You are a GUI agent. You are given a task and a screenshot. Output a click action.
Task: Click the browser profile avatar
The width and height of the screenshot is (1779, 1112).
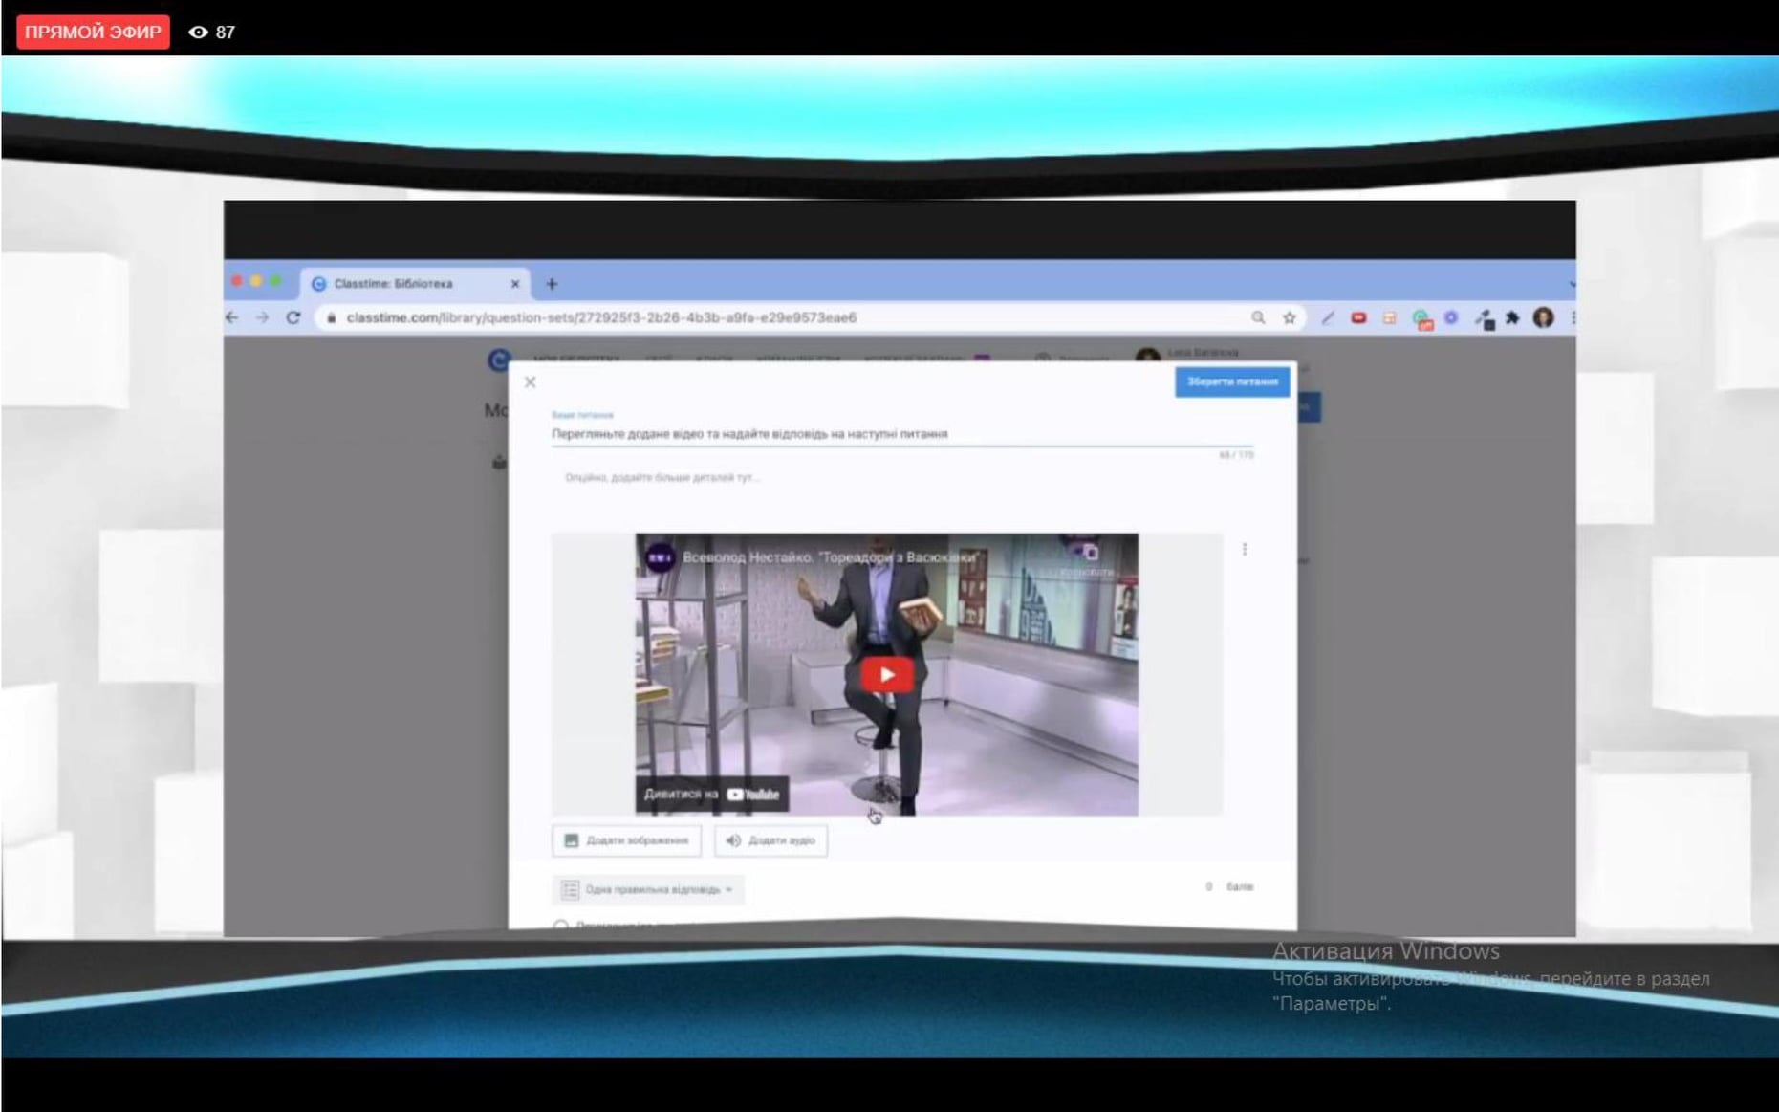click(1543, 317)
